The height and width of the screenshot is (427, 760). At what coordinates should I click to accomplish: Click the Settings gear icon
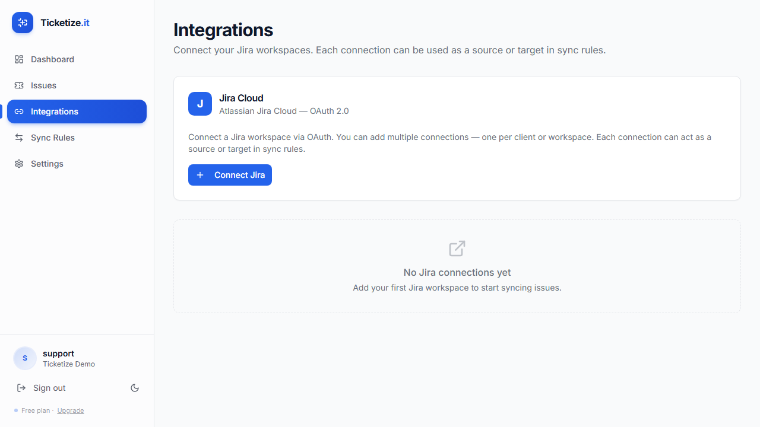coord(19,164)
